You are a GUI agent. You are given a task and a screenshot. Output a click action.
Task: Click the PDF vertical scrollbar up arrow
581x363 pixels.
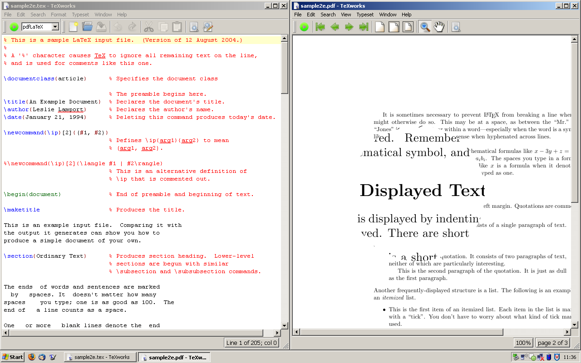tap(575, 39)
